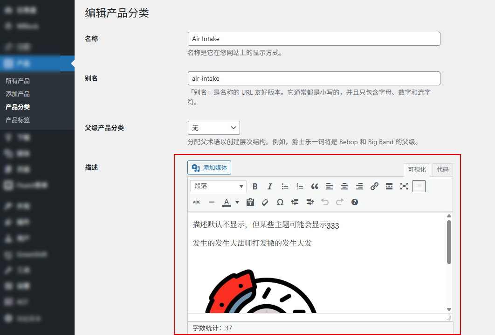This screenshot has width=495, height=335.
Task: Open text color dropdown arrow
Action: coord(237,202)
